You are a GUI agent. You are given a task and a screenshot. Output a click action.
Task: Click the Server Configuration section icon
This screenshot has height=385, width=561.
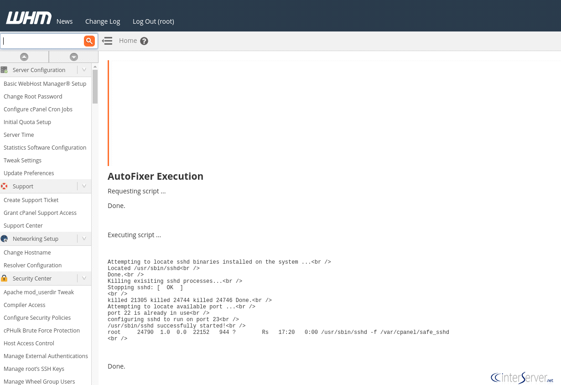[4, 70]
